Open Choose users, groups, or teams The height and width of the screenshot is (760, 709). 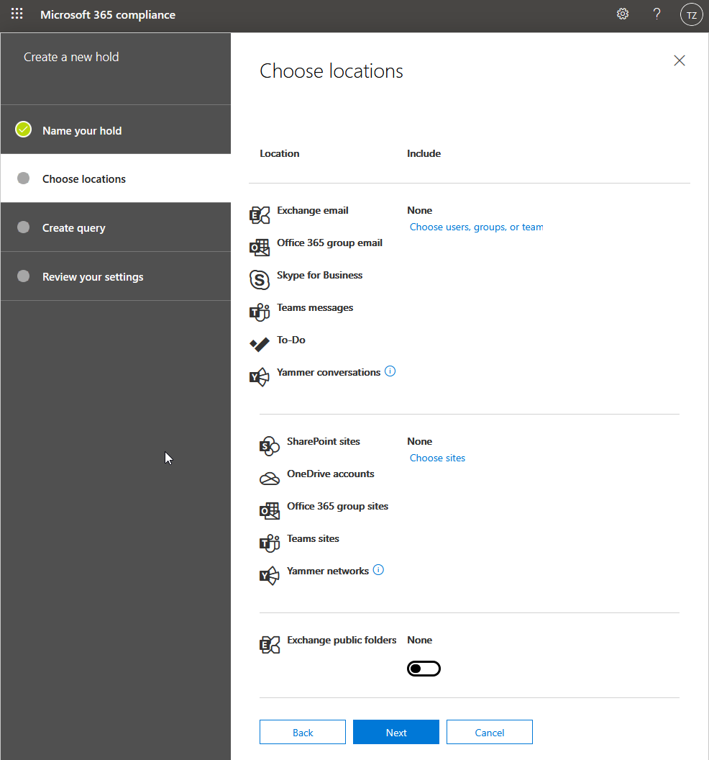pos(476,226)
